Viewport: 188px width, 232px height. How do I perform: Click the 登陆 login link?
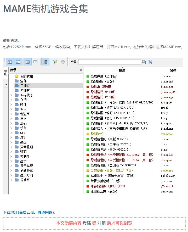[87, 223]
